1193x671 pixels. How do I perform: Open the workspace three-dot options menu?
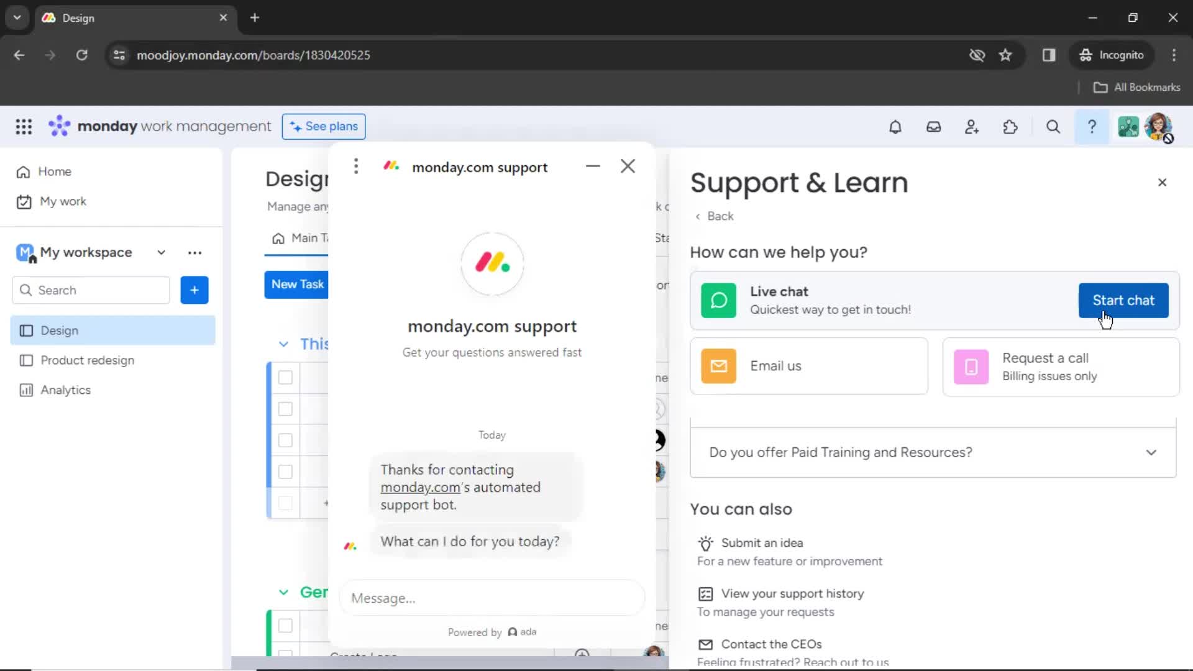[x=194, y=253]
